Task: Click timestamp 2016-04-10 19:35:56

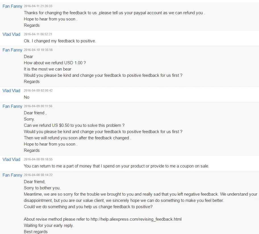Action: click(38, 50)
